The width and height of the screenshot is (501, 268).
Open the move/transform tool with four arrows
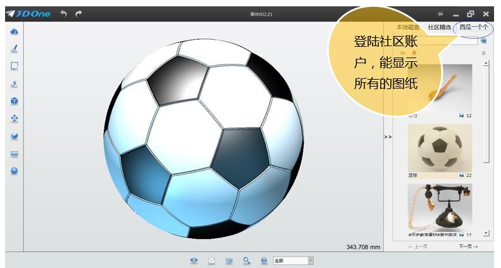click(x=14, y=118)
